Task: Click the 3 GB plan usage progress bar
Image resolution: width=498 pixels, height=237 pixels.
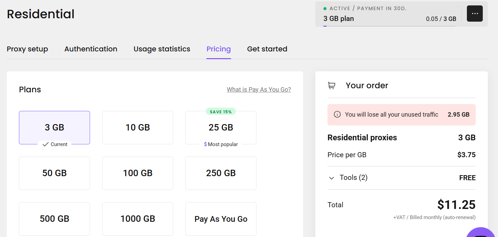Action: [x=389, y=26]
